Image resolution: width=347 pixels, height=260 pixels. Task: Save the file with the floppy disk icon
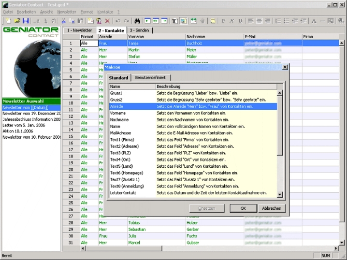(x=26, y=21)
